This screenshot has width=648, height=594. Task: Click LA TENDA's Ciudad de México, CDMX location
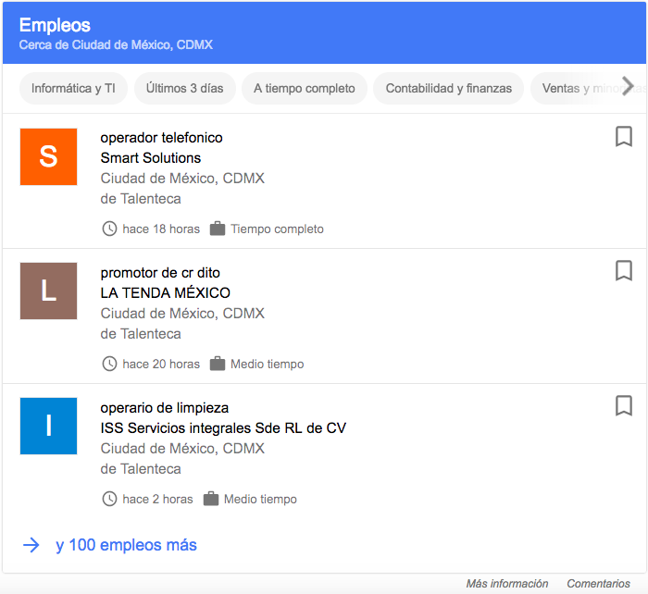[x=182, y=314]
